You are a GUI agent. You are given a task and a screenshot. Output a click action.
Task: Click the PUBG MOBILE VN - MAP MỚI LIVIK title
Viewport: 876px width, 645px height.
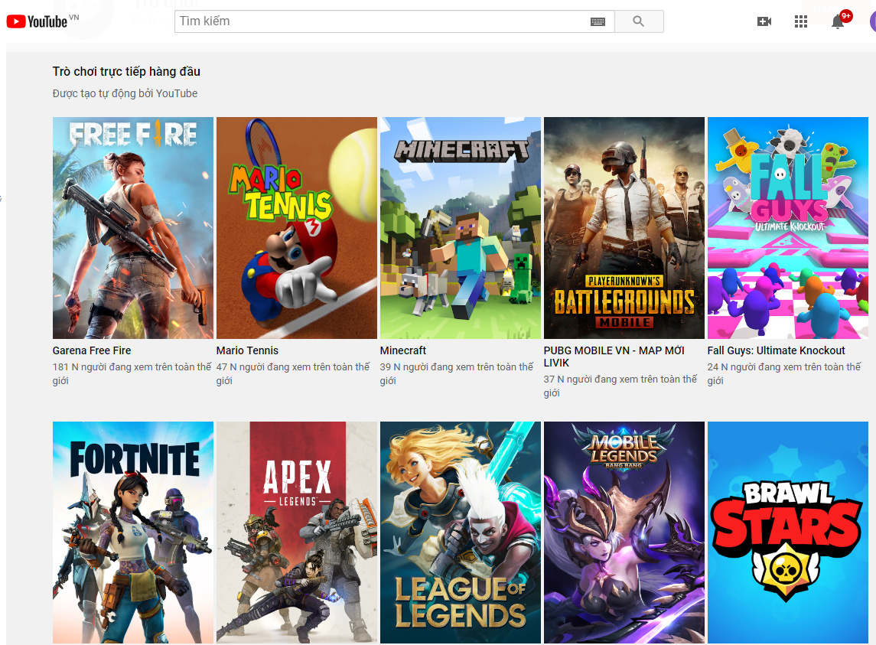[614, 357]
